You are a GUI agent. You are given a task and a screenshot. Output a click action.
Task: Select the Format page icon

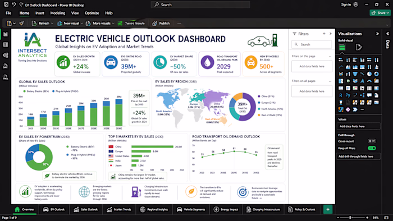tap(359, 47)
